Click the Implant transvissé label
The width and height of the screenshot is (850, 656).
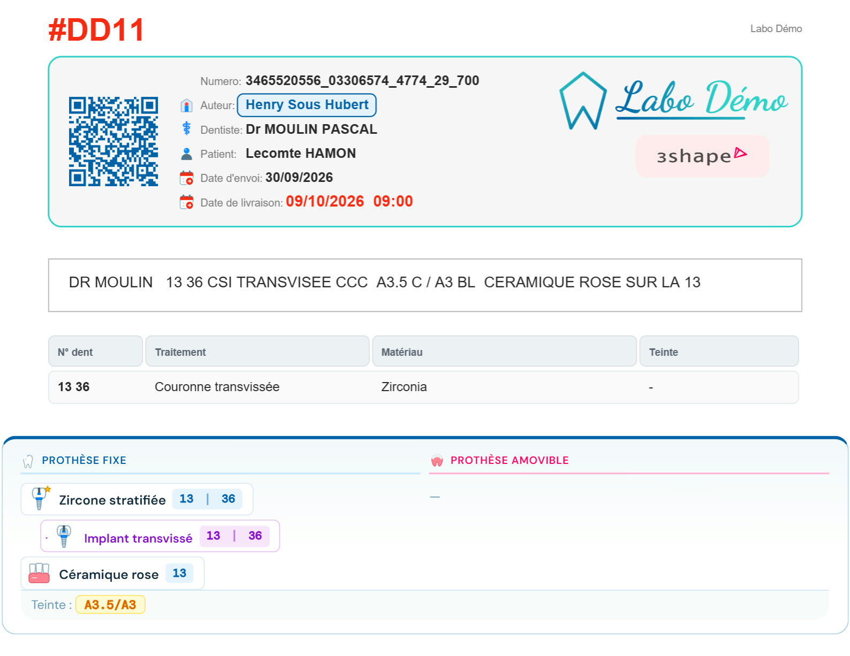tap(138, 538)
